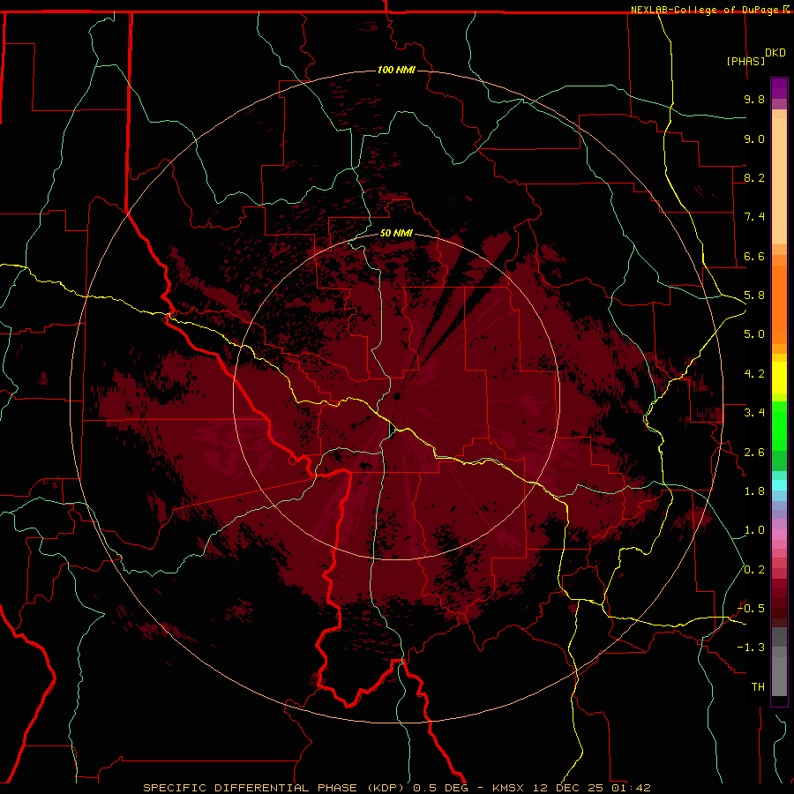Click the Specific Differential Phase (KDP) caption
Viewport: 794px width, 794px height.
coord(276,788)
